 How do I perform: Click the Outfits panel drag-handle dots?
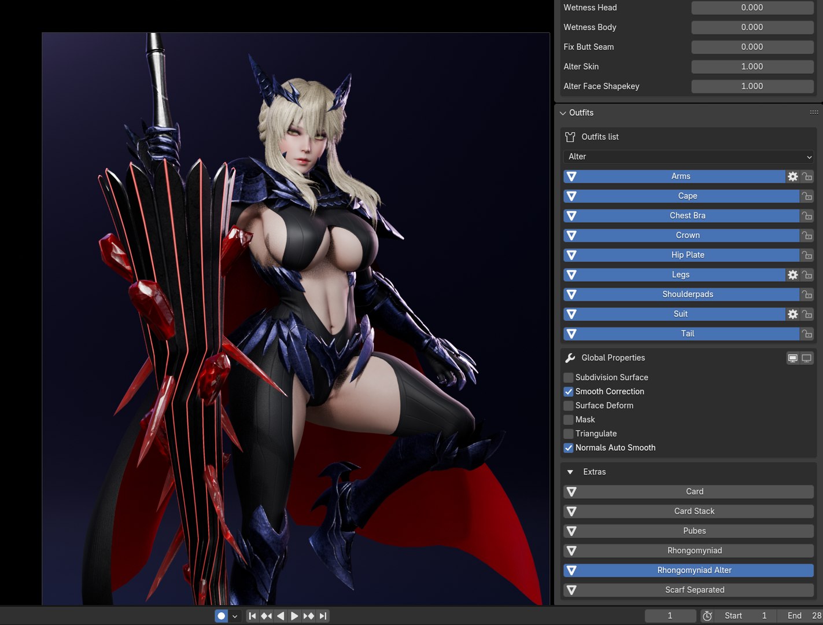tap(814, 112)
